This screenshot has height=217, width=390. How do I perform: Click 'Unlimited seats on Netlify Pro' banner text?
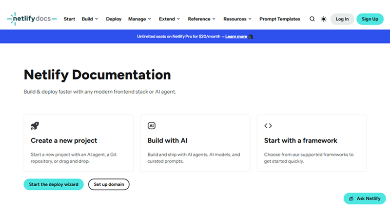178,37
